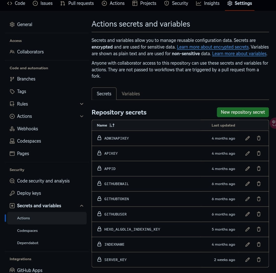This screenshot has height=273, width=276.
Task: Select the Branches sidebar entry
Action: click(26, 79)
